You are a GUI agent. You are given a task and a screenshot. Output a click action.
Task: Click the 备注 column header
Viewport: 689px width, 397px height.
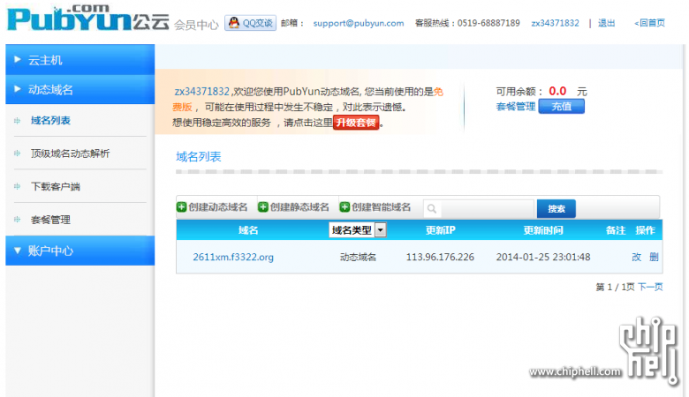pyautogui.click(x=616, y=230)
